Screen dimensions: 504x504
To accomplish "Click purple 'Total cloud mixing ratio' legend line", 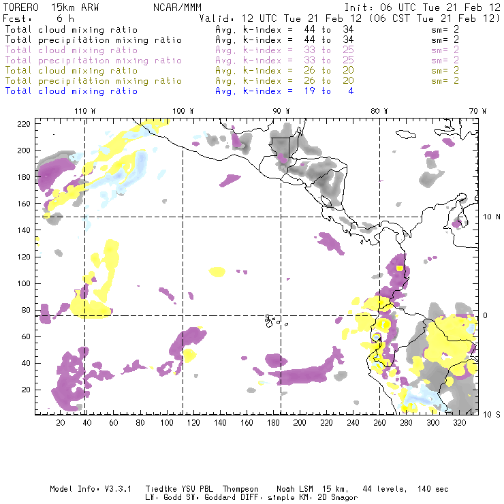I will [72, 50].
